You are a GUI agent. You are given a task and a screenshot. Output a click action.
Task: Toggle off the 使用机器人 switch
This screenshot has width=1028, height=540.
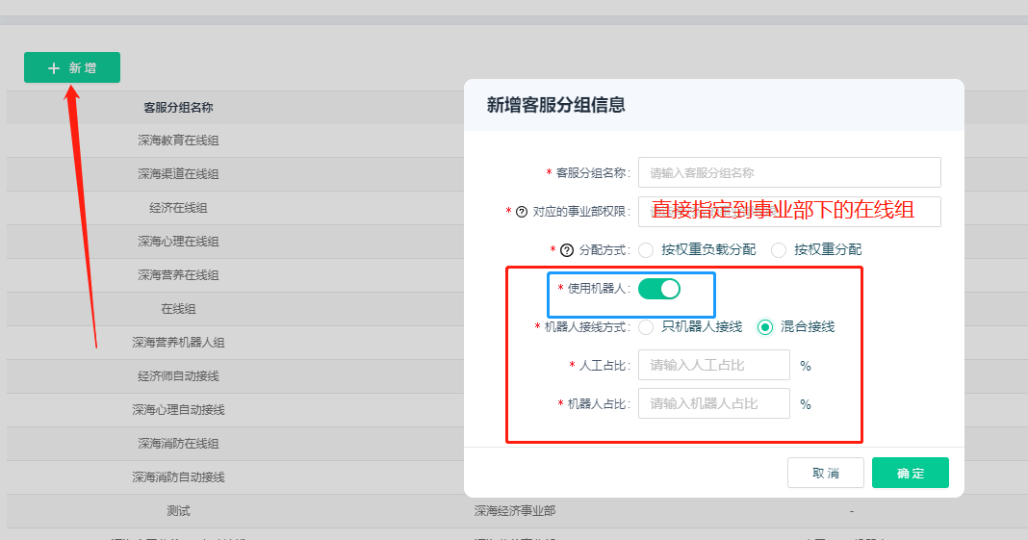point(659,289)
